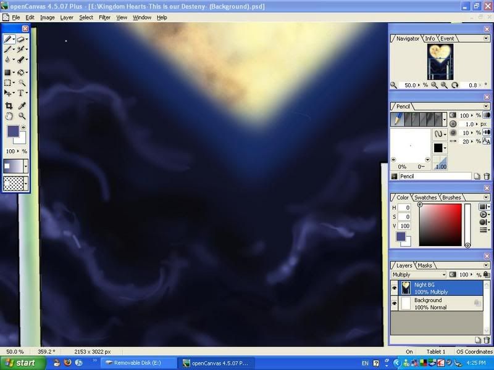Select the Hand pan tool
The width and height of the screenshot is (494, 370).
9,116
